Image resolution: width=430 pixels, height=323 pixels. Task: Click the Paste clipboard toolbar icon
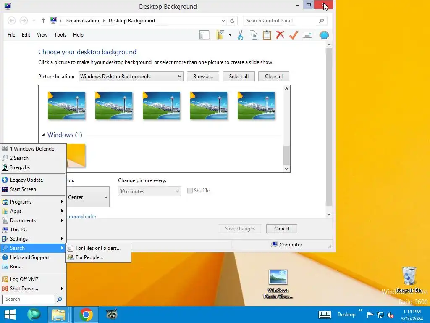[267, 35]
